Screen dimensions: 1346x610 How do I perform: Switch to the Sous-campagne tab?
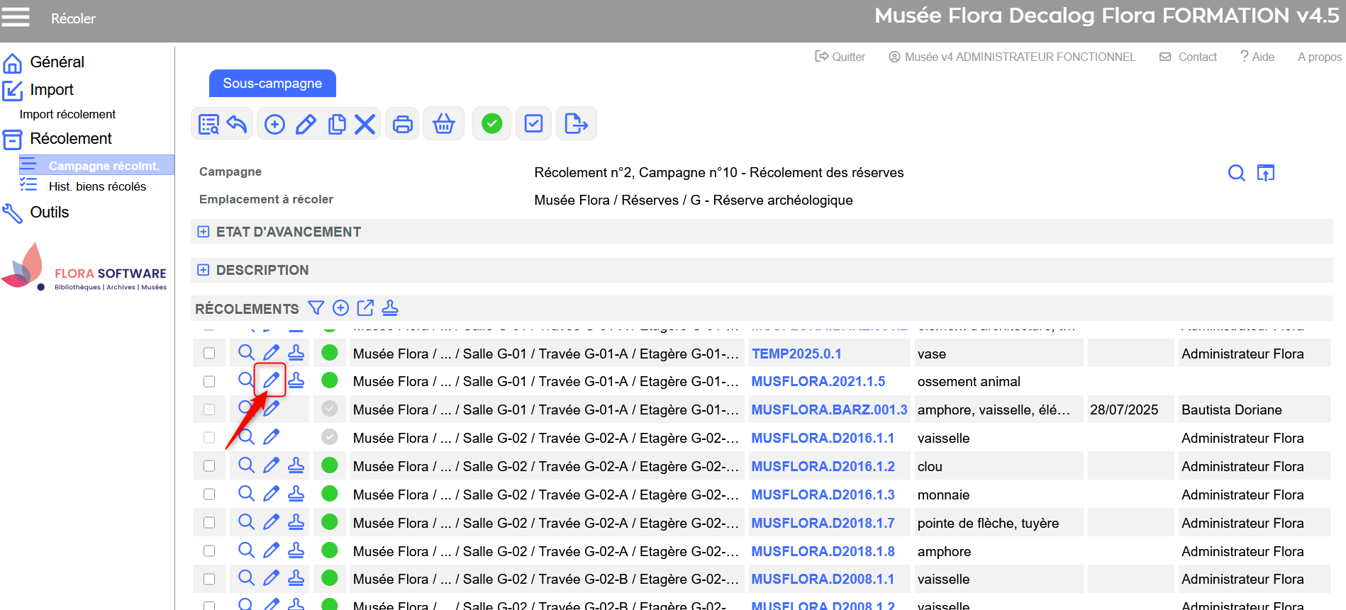coord(272,84)
